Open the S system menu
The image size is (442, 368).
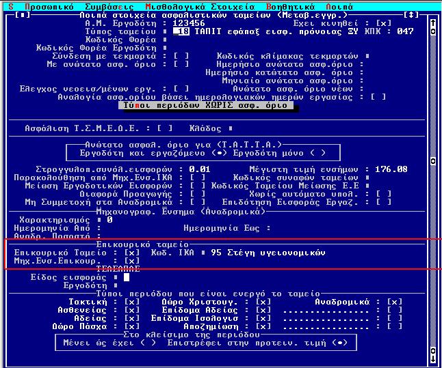pyautogui.click(x=10, y=5)
